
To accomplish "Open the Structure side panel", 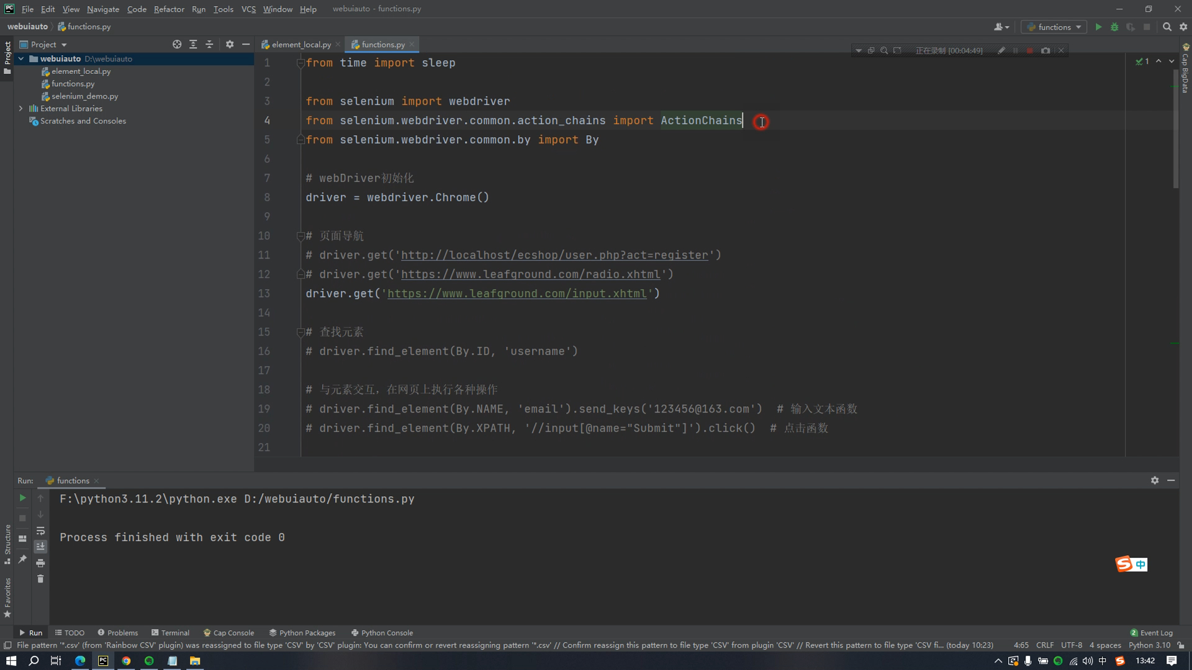I will 7,544.
